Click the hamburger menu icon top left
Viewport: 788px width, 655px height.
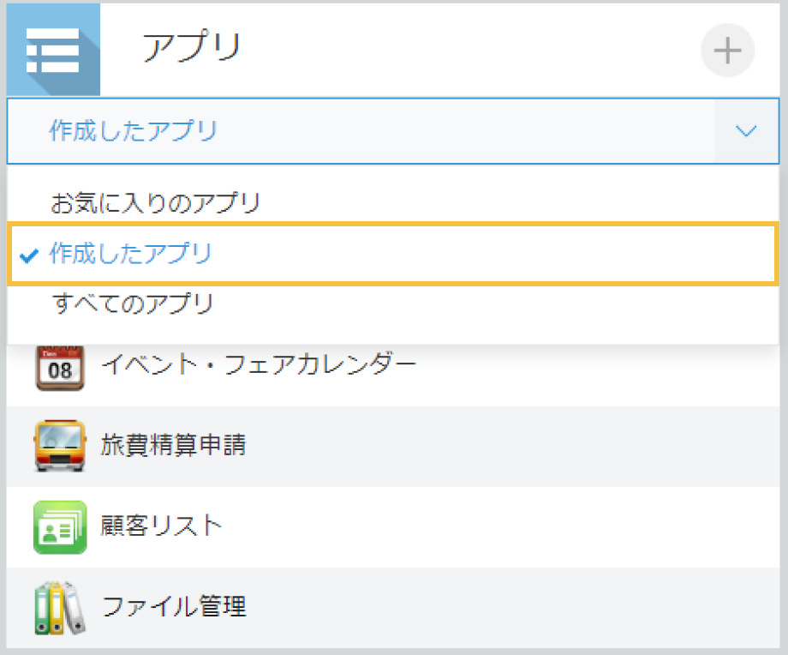pyautogui.click(x=53, y=49)
